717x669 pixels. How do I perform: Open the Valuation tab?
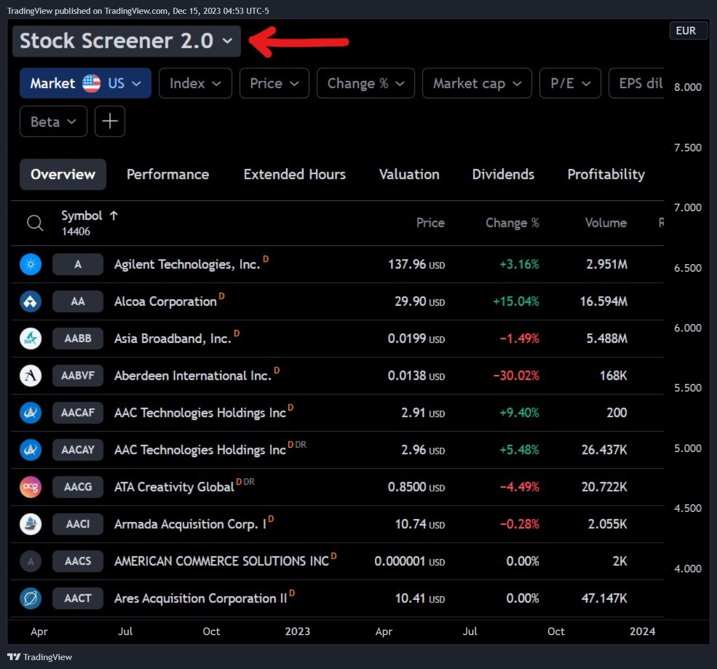pos(409,174)
